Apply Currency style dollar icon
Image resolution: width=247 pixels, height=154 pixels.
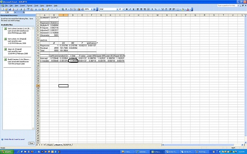(x=152, y=9)
